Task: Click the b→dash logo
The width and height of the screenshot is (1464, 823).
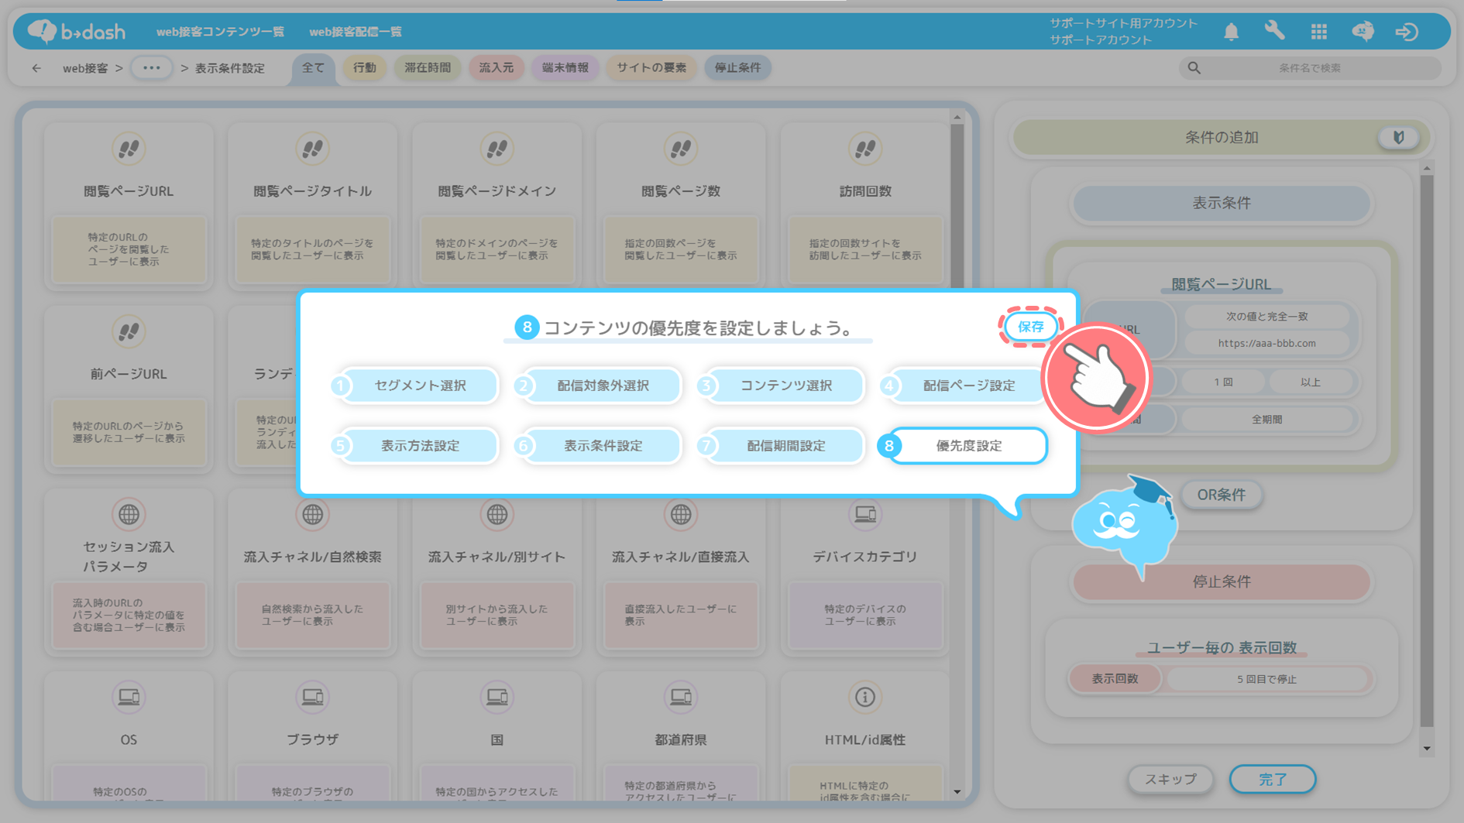Action: (76, 32)
